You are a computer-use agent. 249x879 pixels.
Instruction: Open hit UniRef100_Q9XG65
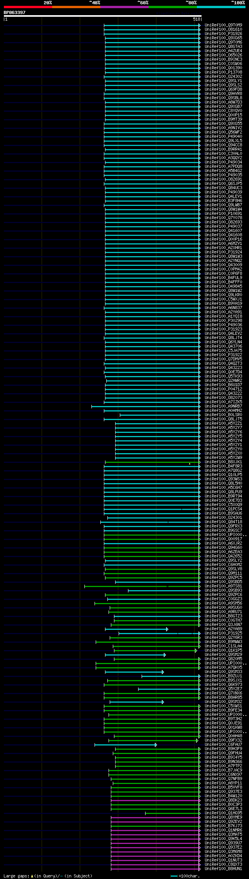[x=224, y=38]
